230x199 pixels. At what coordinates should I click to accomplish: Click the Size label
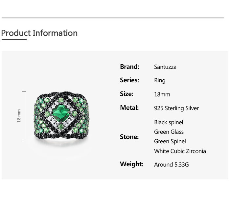point(126,94)
